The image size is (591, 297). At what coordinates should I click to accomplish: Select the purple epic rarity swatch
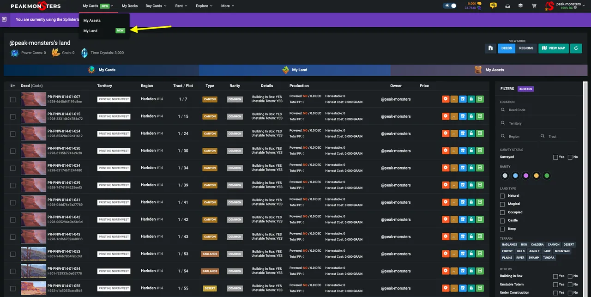click(x=526, y=176)
